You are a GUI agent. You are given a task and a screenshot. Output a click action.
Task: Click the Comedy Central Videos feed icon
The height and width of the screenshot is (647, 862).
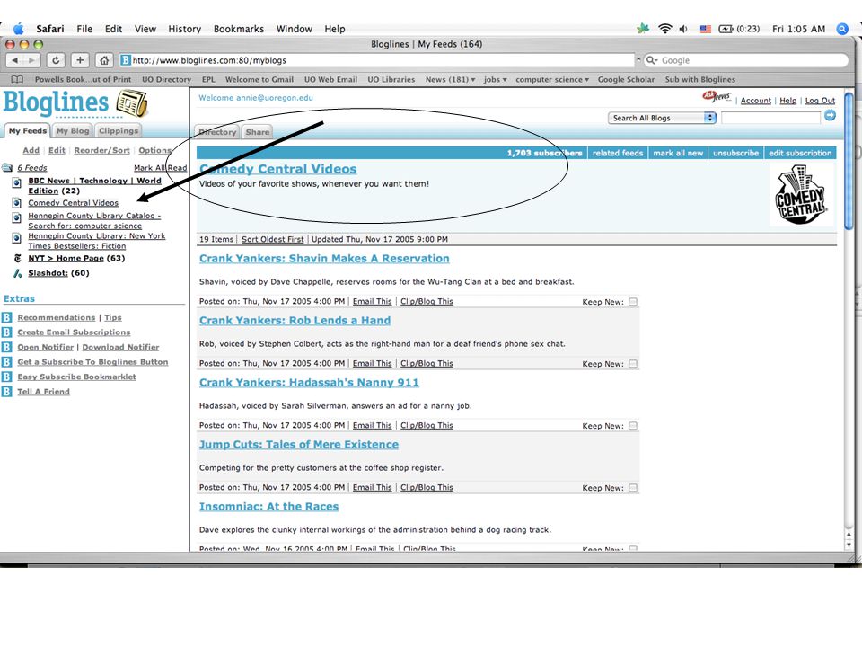coord(17,203)
